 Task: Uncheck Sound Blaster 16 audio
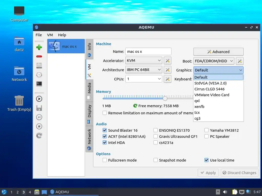pos(105,130)
